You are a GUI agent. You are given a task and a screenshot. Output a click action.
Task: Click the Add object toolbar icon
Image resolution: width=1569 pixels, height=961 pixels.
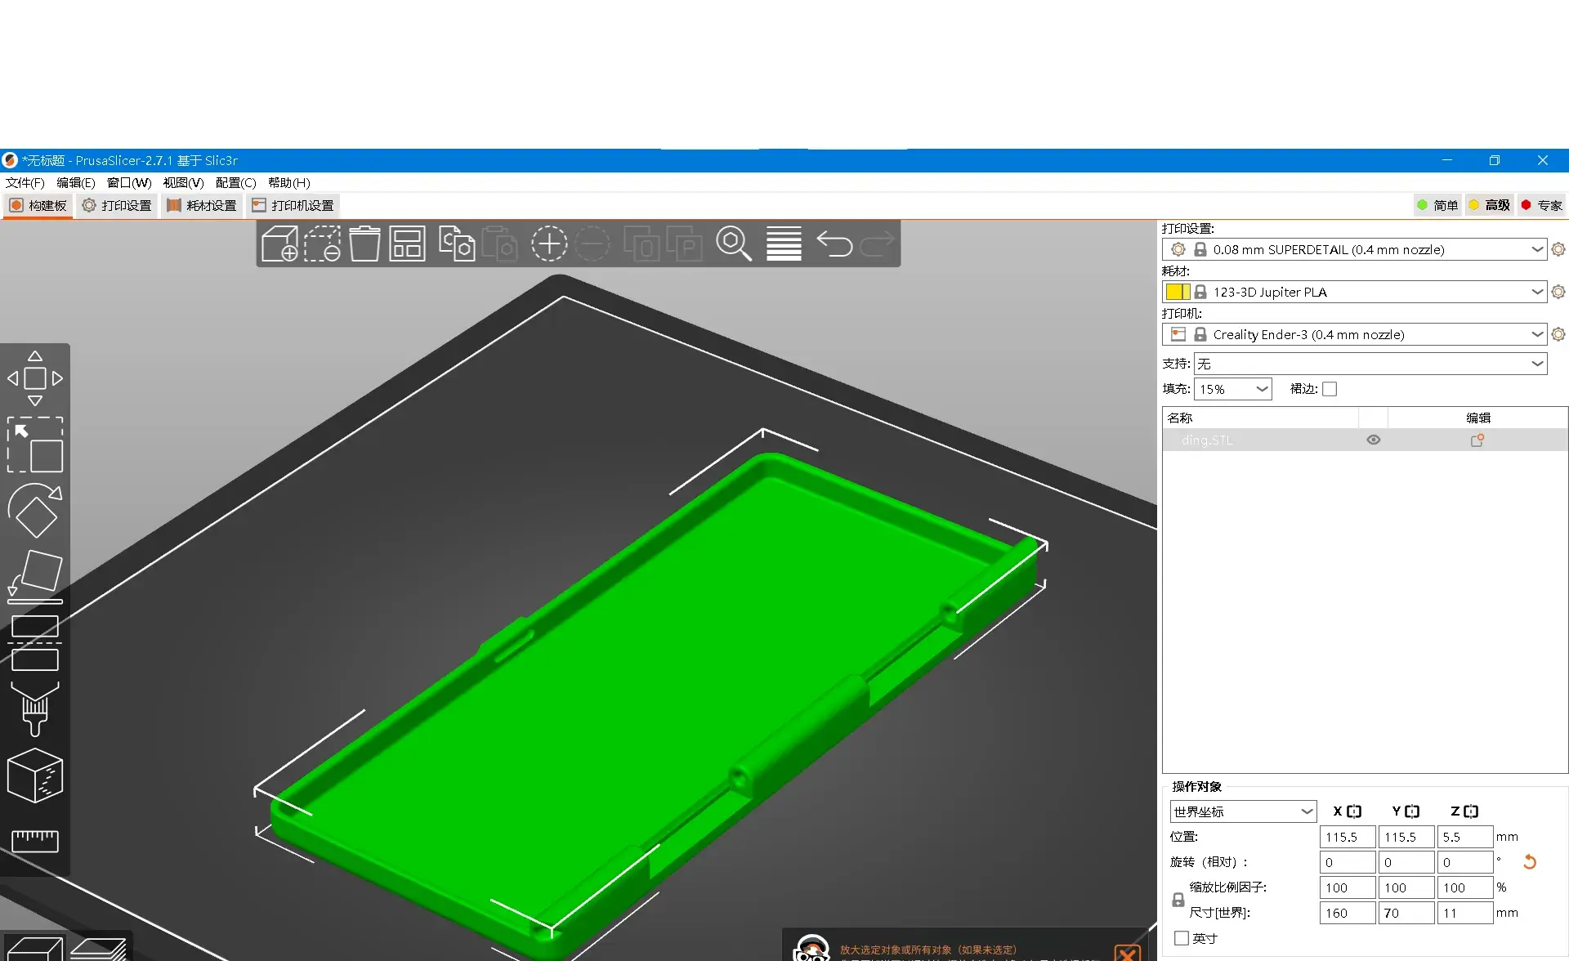(279, 244)
